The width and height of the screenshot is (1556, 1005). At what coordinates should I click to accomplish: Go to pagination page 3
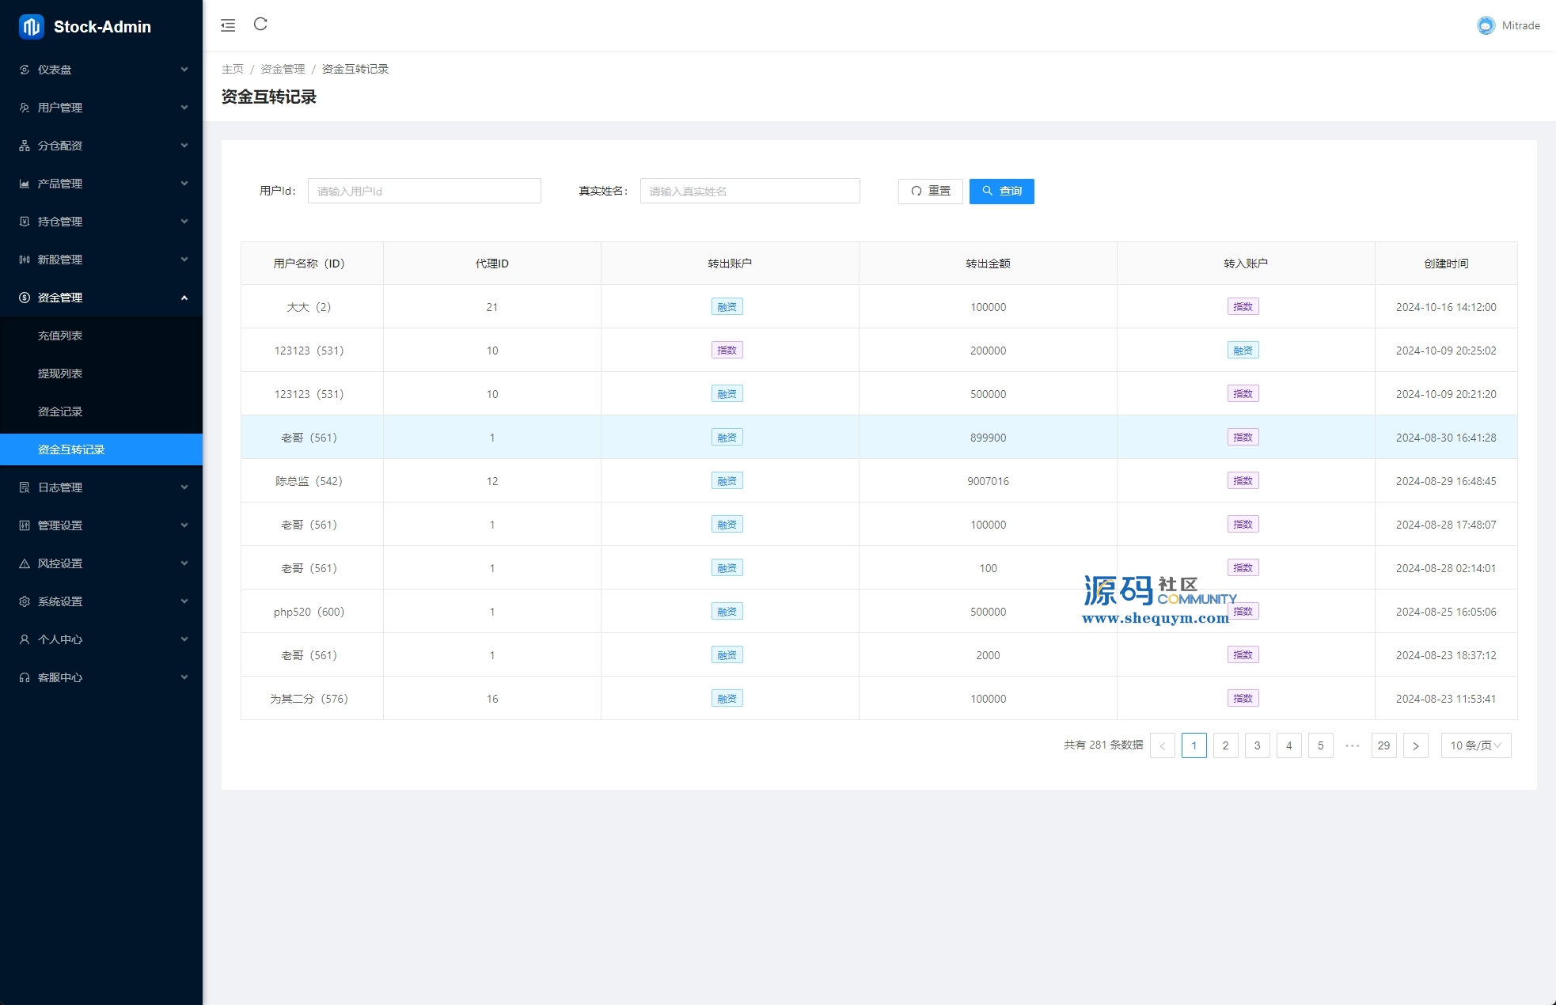coord(1257,745)
